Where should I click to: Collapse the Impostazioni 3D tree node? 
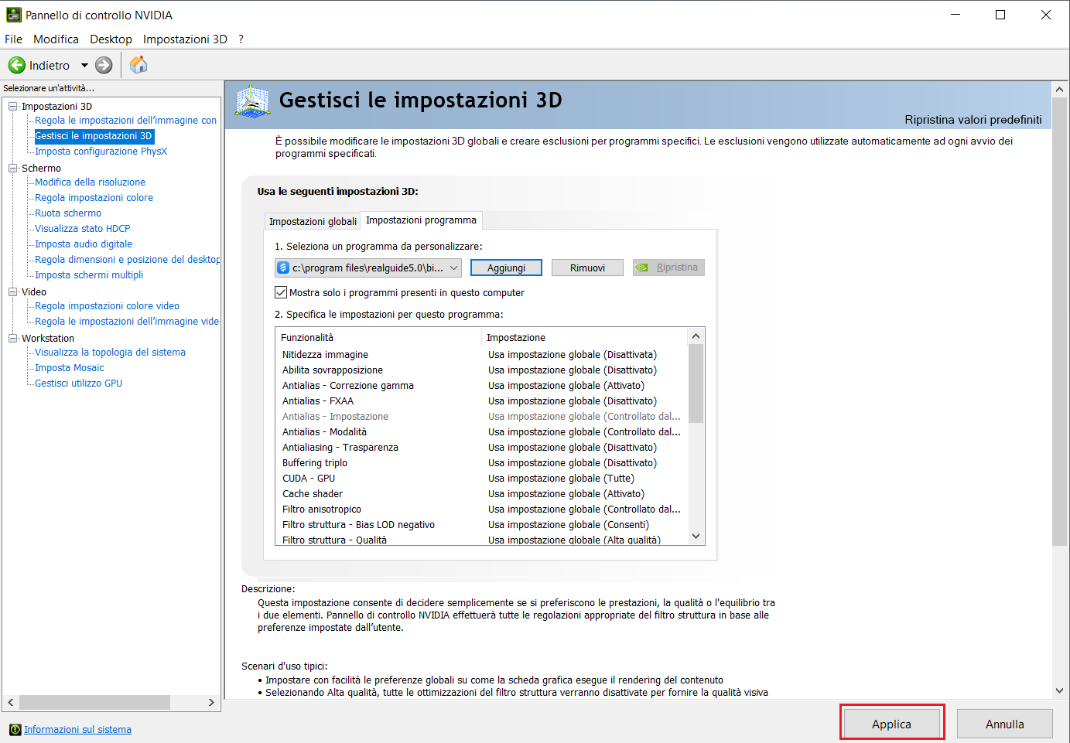tap(13, 107)
